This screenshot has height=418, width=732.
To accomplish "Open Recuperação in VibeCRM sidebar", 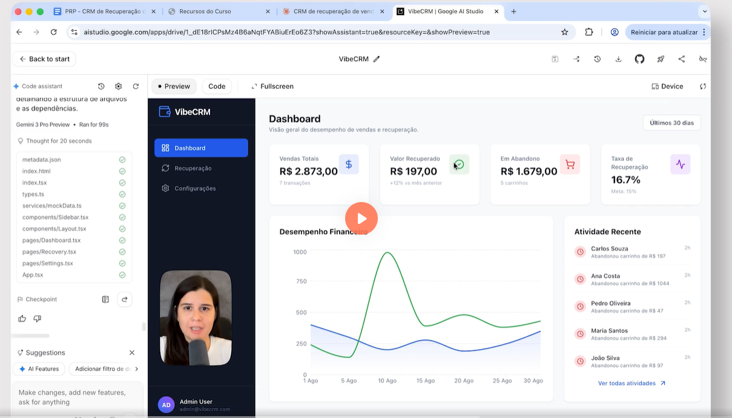I will pos(201,168).
